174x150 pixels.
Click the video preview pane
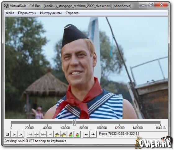click(x=86, y=68)
